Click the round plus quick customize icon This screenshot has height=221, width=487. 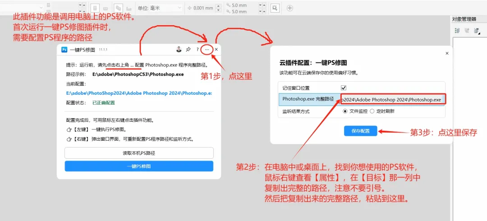tap(290, 8)
